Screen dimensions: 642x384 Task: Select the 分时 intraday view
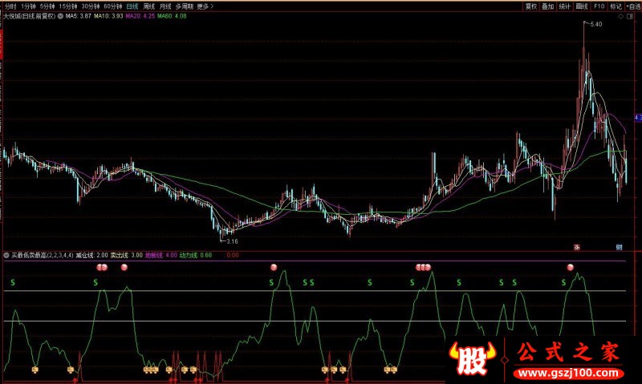point(11,6)
